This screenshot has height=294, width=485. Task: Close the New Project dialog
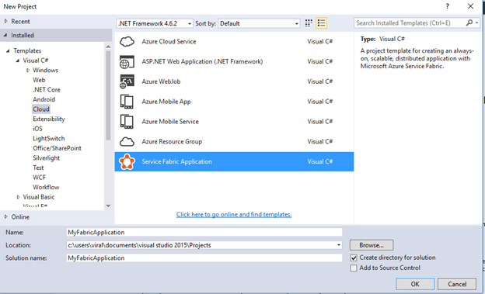(470, 6)
